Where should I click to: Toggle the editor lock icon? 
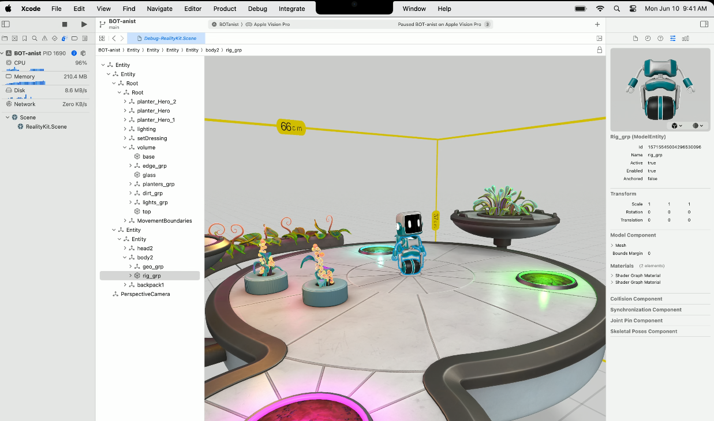click(x=600, y=50)
